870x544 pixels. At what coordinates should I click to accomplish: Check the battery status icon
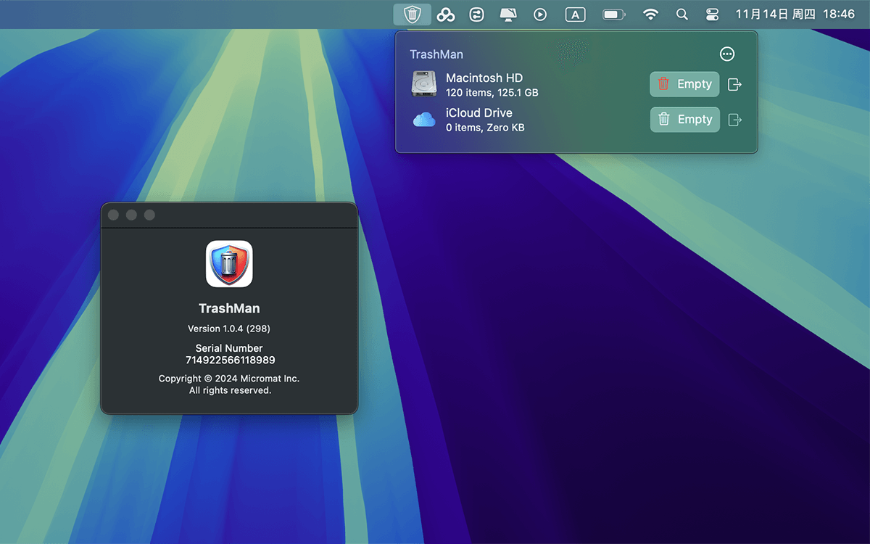point(614,15)
